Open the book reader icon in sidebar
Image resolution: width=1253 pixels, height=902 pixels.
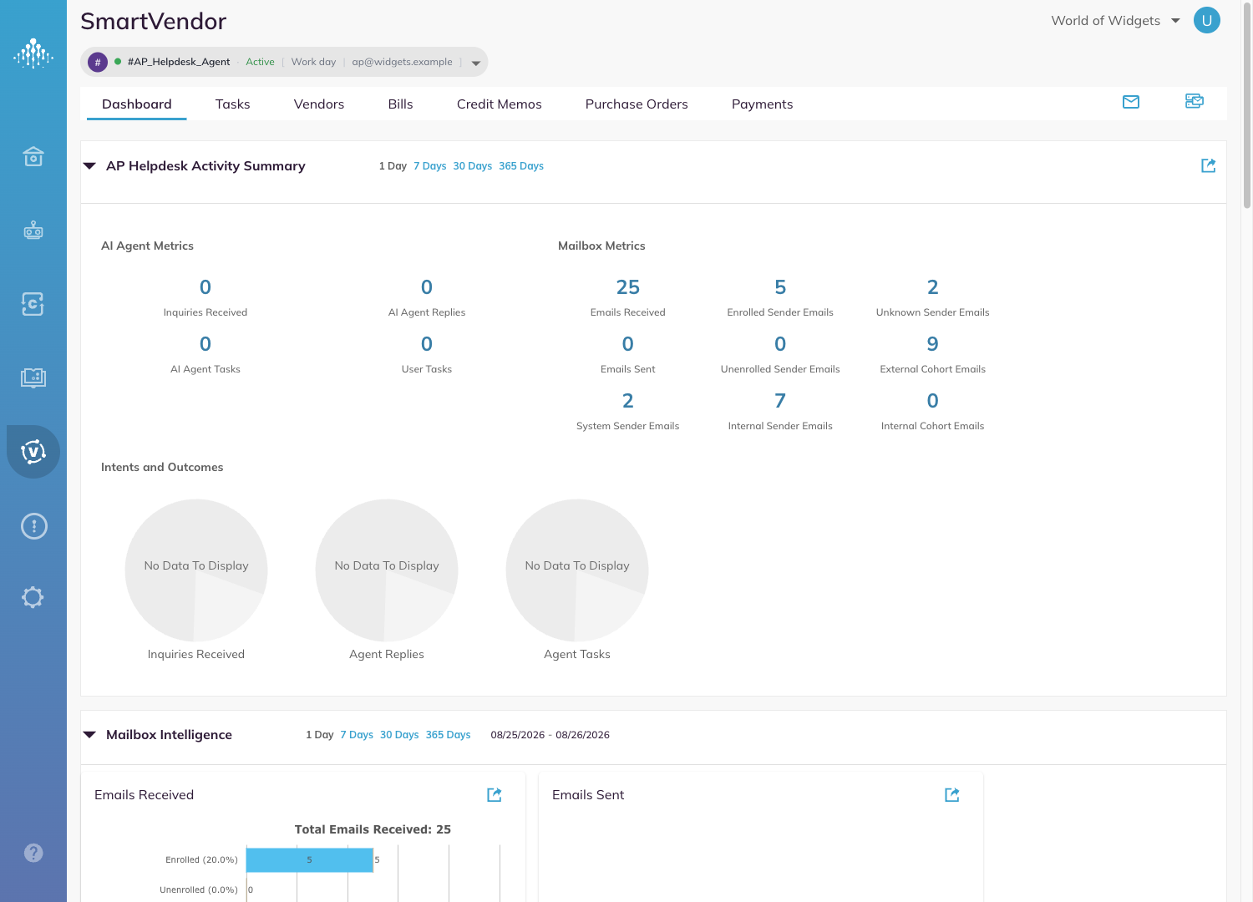(x=33, y=378)
